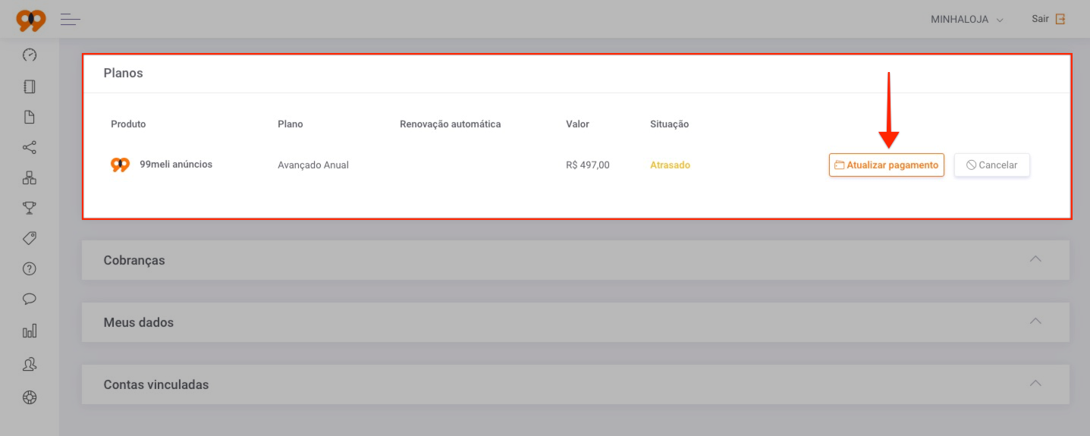
Task: Open the document file icon in sidebar
Action: 30,117
